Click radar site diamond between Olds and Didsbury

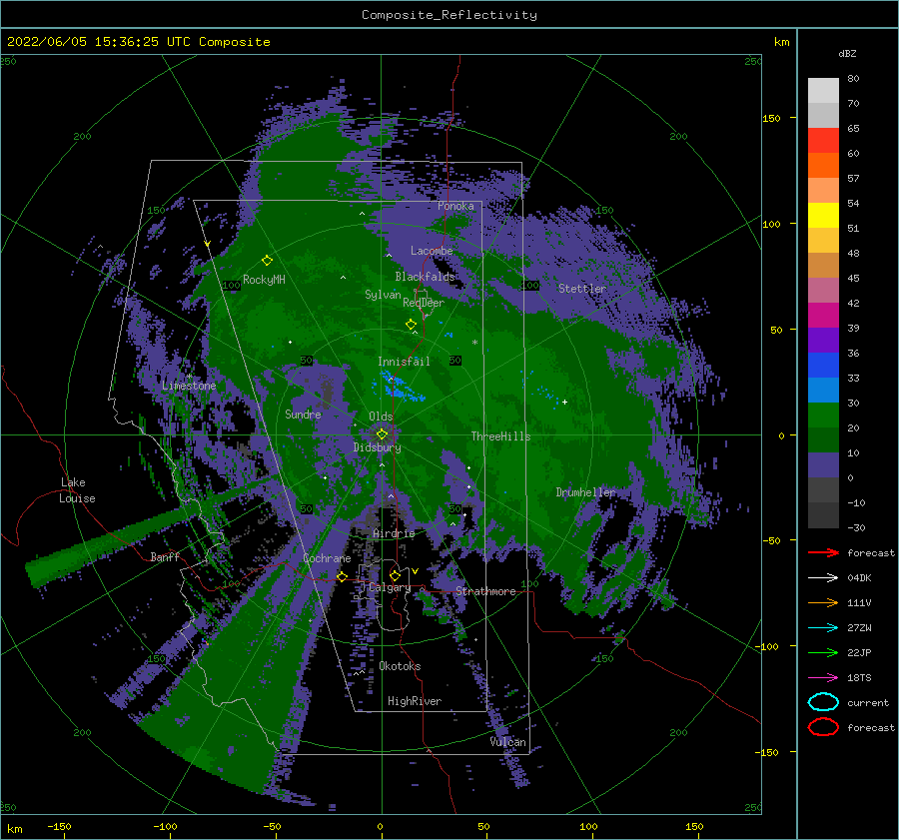tap(382, 434)
